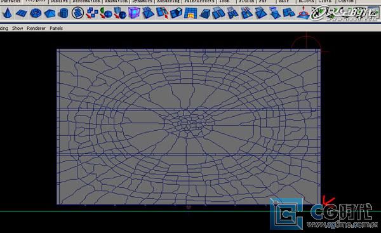Switch to the Subdivs shelf tab
Viewport: 381px width, 233px height.
tap(59, 1)
